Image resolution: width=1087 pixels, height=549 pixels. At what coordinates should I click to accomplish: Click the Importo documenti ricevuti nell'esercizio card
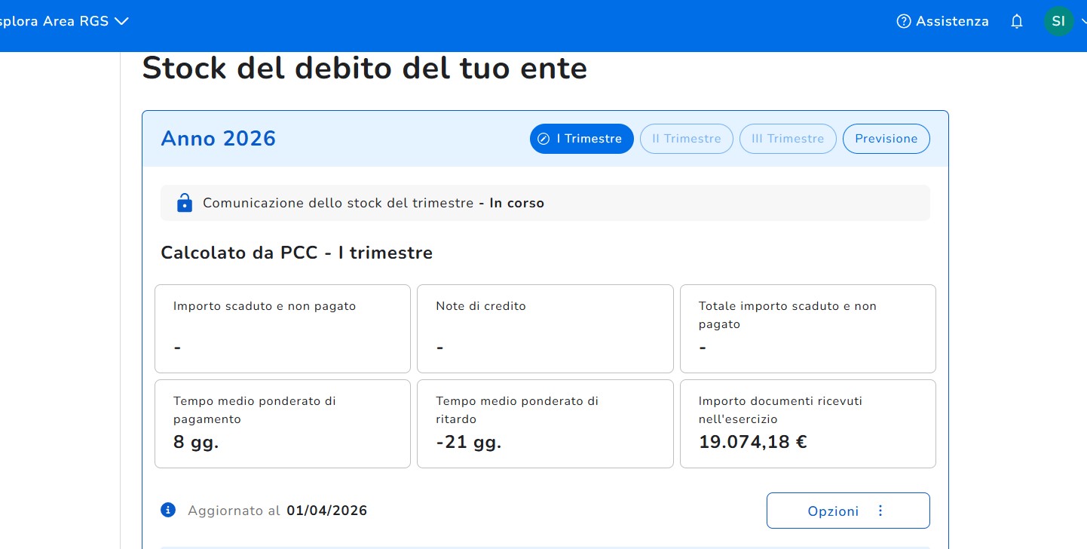(x=807, y=424)
